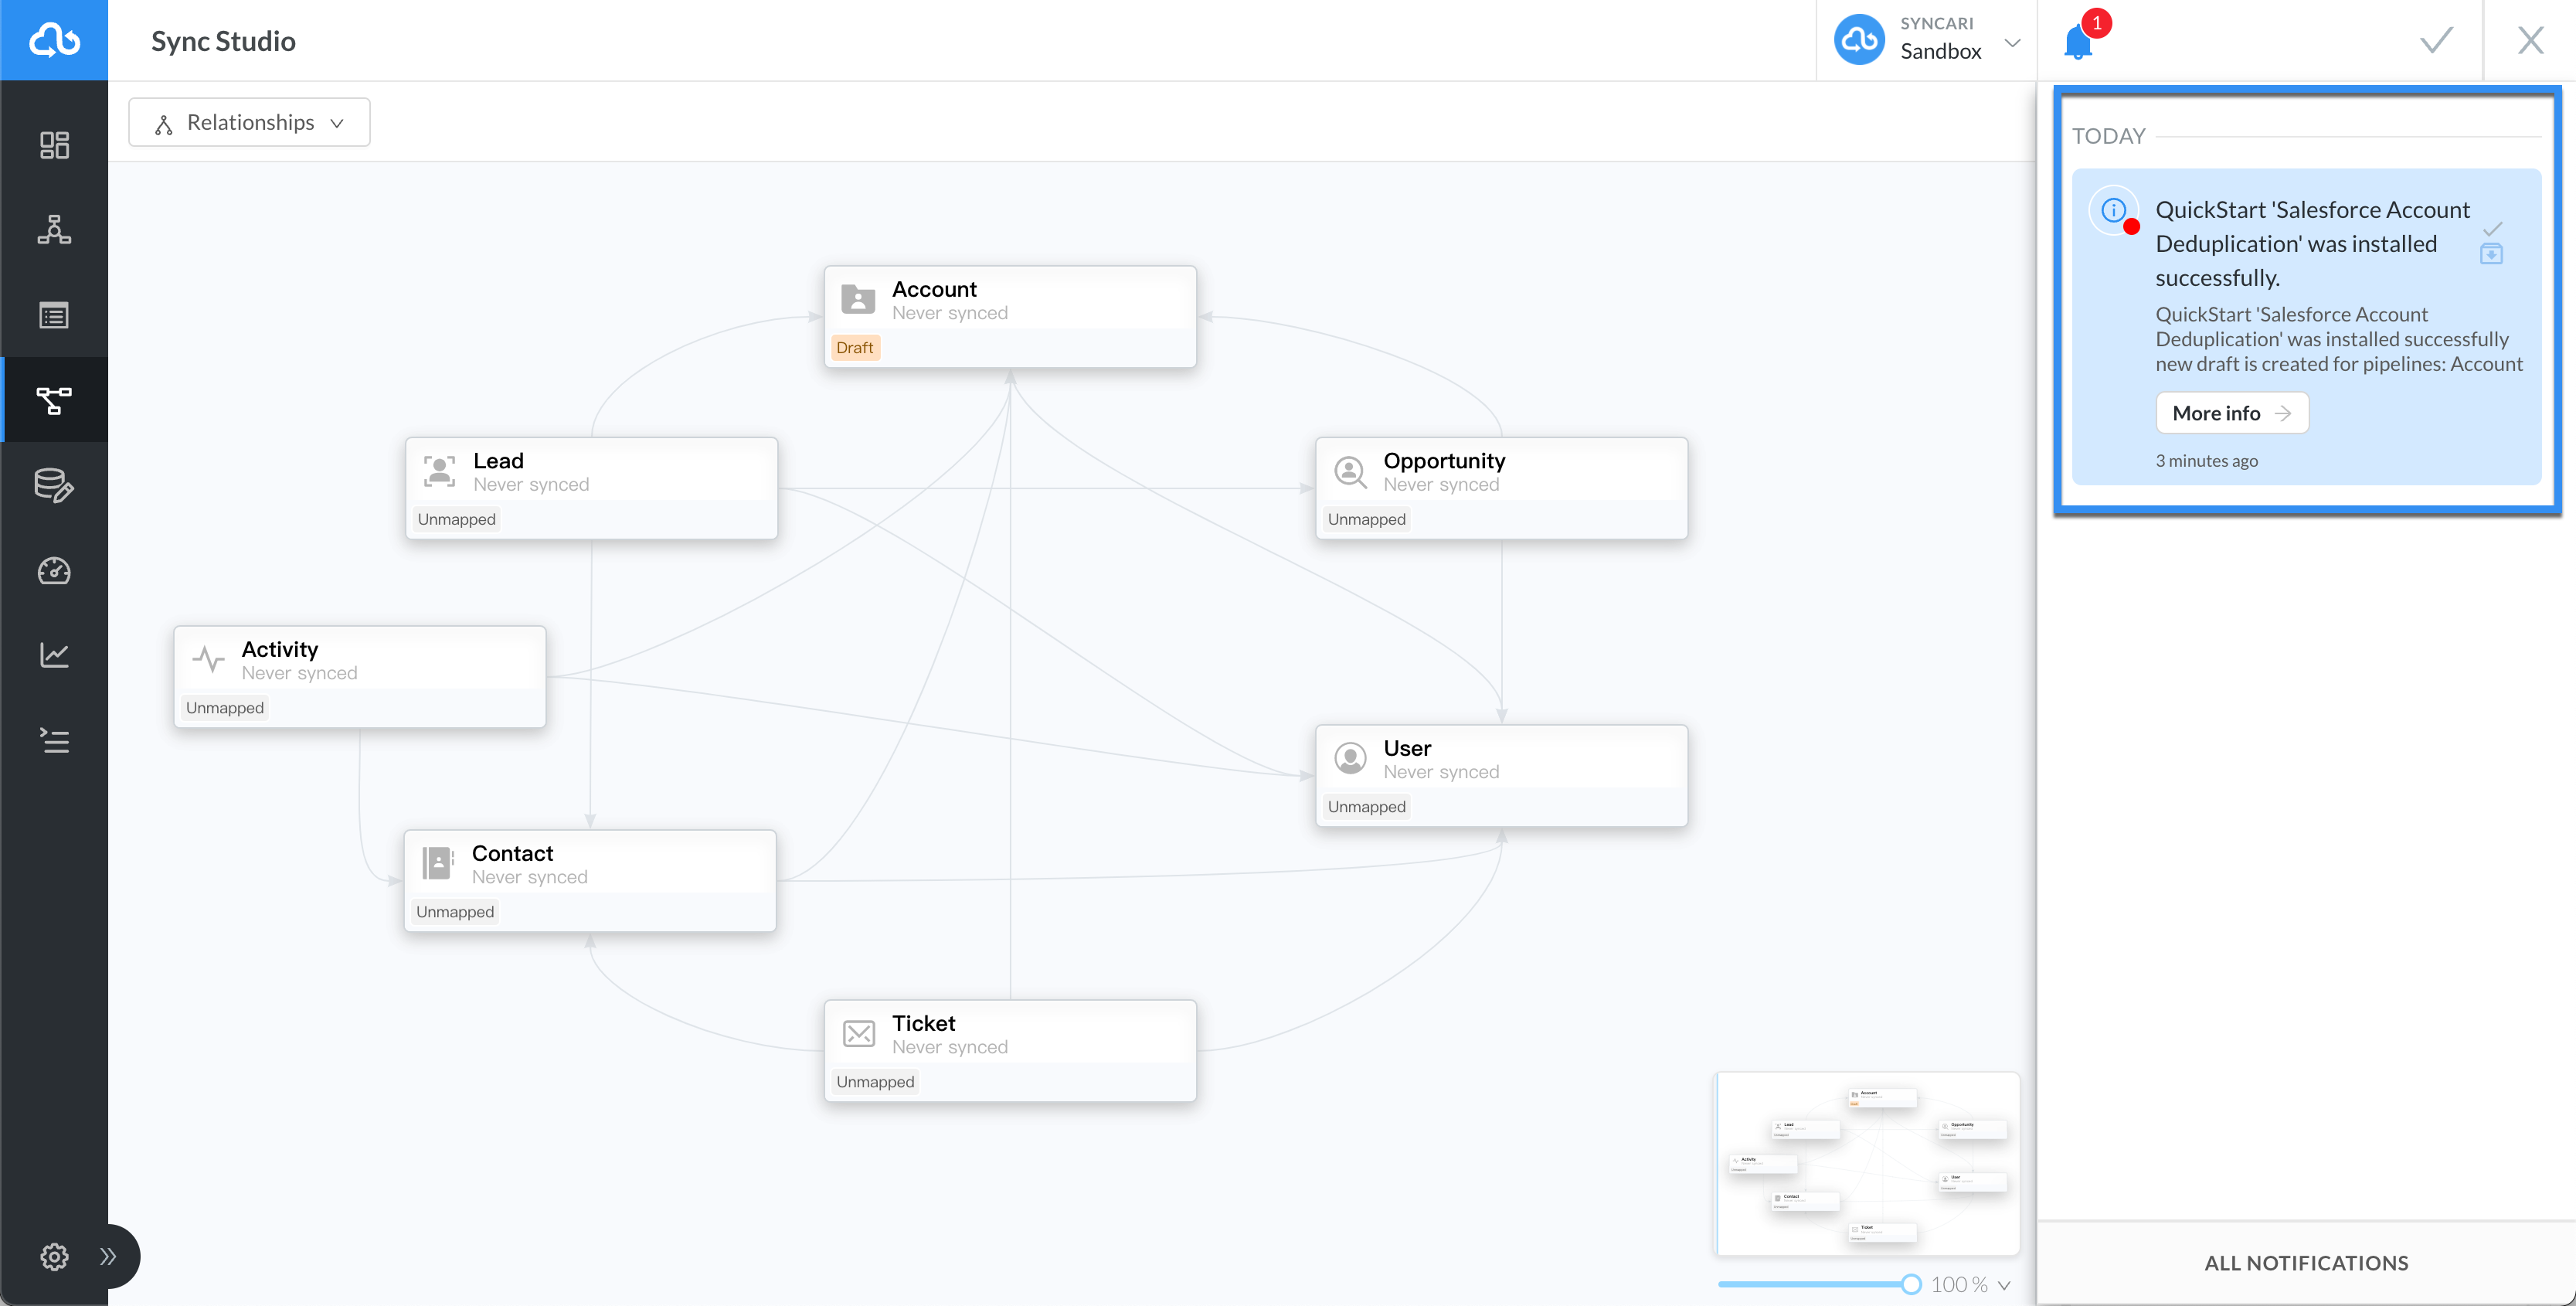
Task: Open the indented list icon in the sidebar
Action: pyautogui.click(x=54, y=740)
